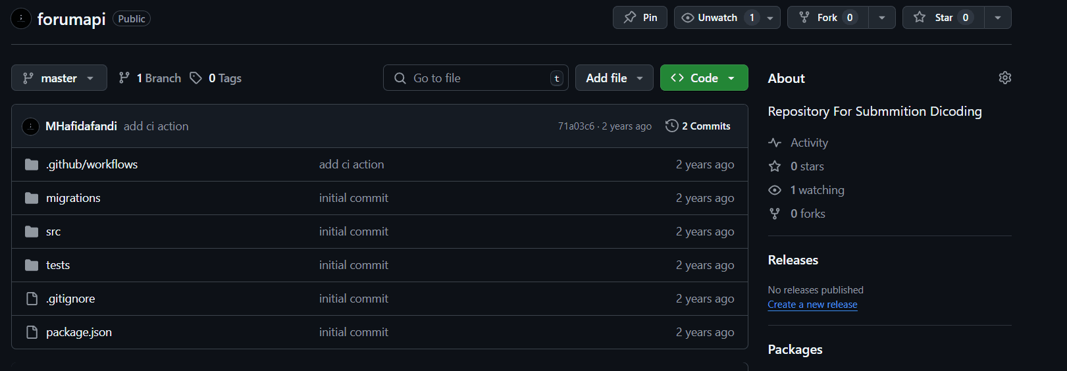
Task: View the 2 Commits history
Action: [x=698, y=126]
